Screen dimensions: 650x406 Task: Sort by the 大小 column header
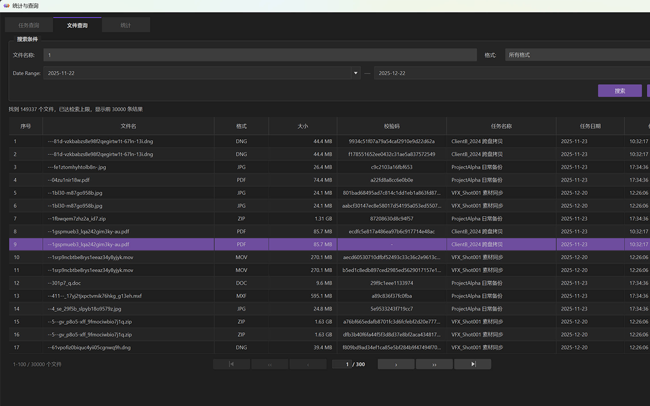point(303,126)
